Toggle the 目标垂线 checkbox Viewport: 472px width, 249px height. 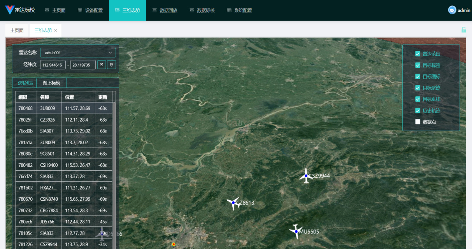pos(418,99)
